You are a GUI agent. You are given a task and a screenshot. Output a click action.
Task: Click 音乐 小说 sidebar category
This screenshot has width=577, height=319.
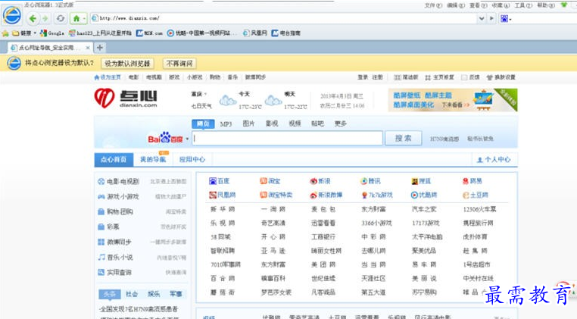click(115, 257)
